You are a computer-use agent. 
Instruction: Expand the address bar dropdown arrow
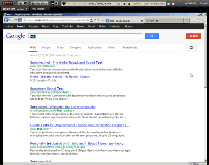92,20
